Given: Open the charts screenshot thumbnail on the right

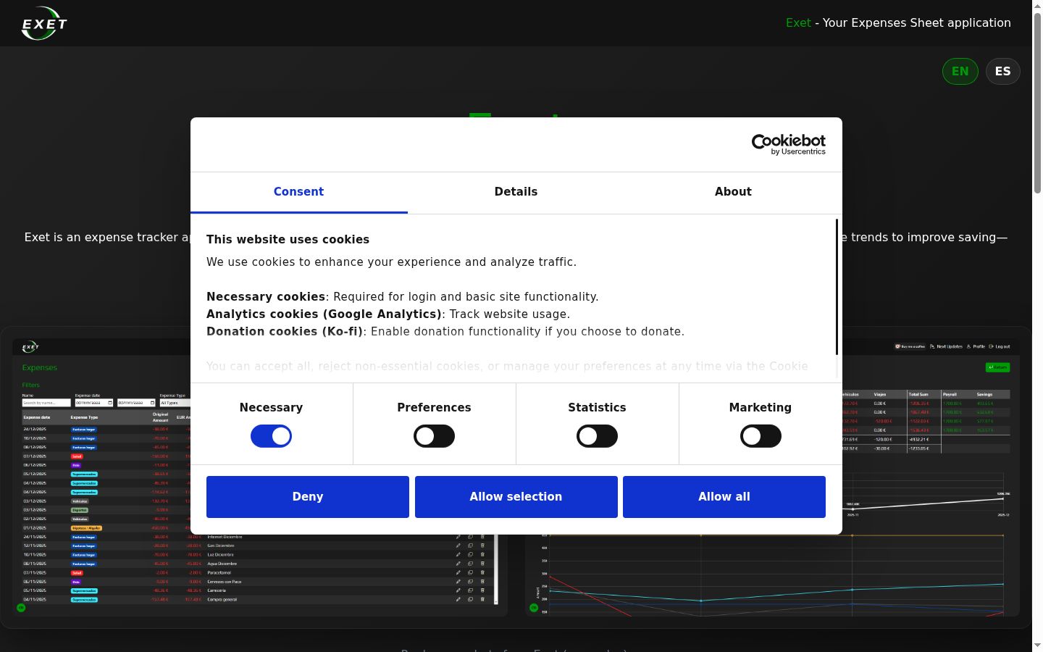Looking at the screenshot, I should click(772, 477).
